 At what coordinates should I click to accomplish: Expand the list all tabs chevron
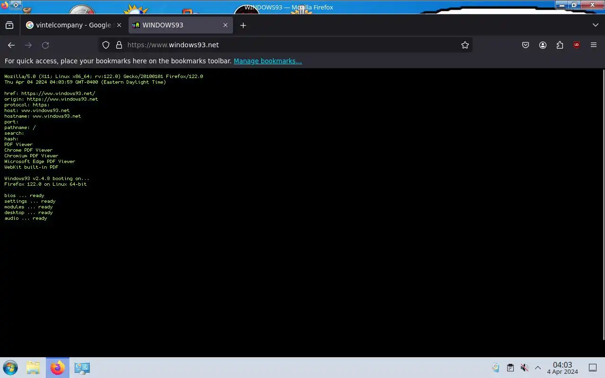(595, 25)
